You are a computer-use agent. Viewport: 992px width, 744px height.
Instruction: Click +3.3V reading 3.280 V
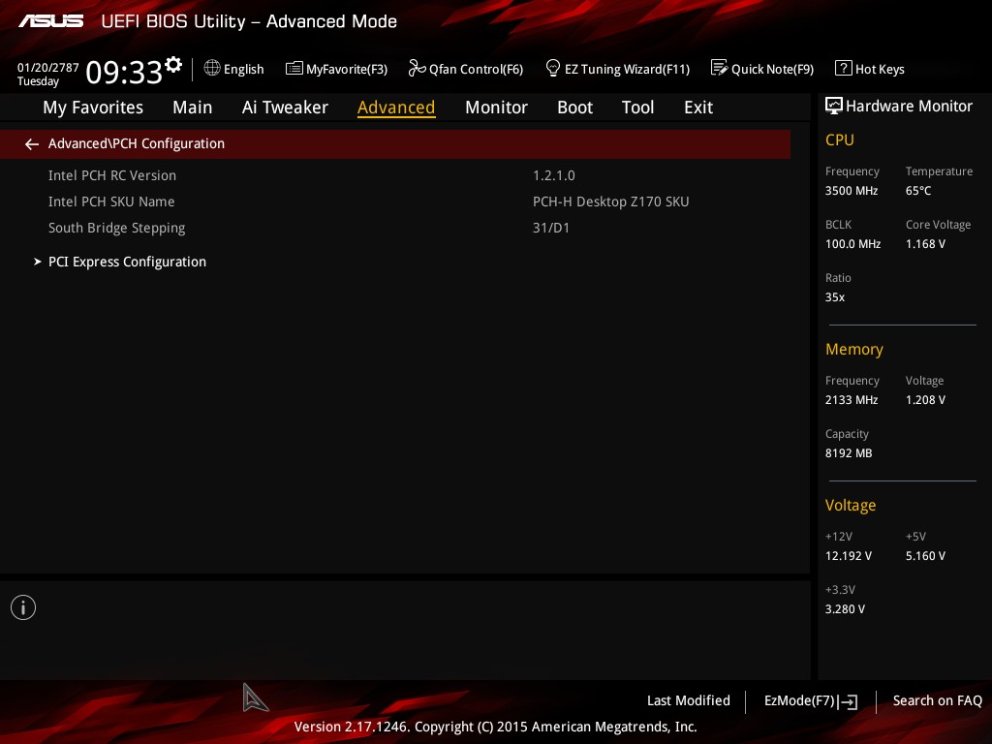845,608
